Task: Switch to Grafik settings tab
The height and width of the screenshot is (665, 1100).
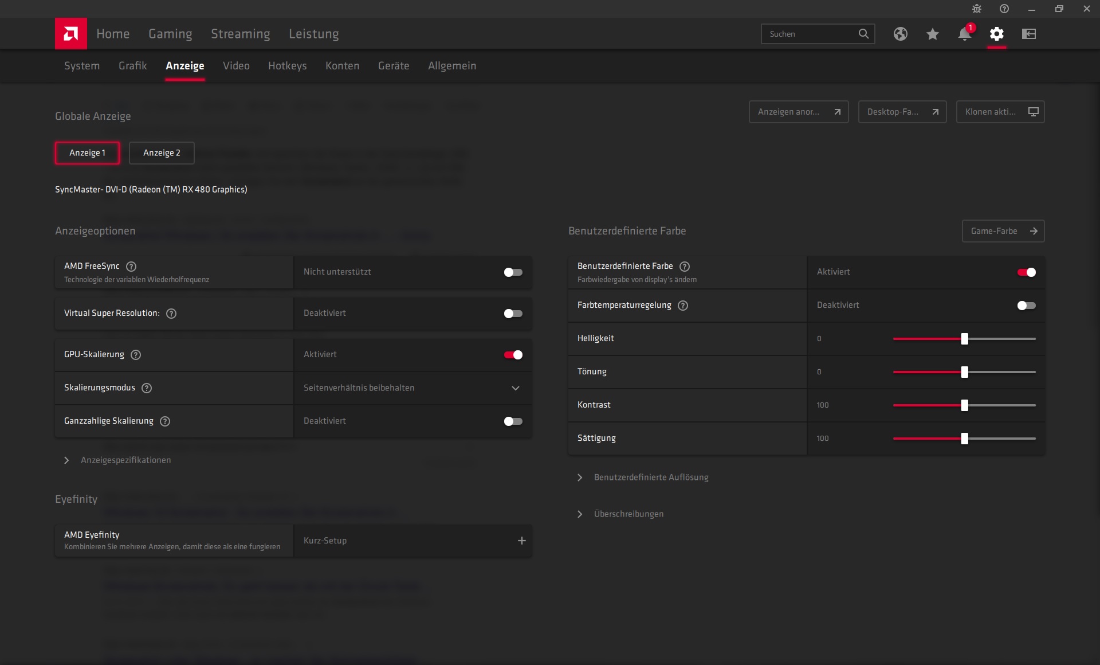Action: click(133, 66)
